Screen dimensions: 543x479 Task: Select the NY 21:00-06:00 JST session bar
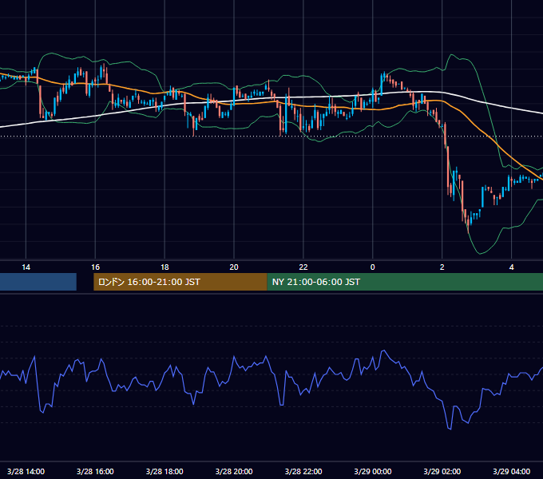tap(405, 282)
